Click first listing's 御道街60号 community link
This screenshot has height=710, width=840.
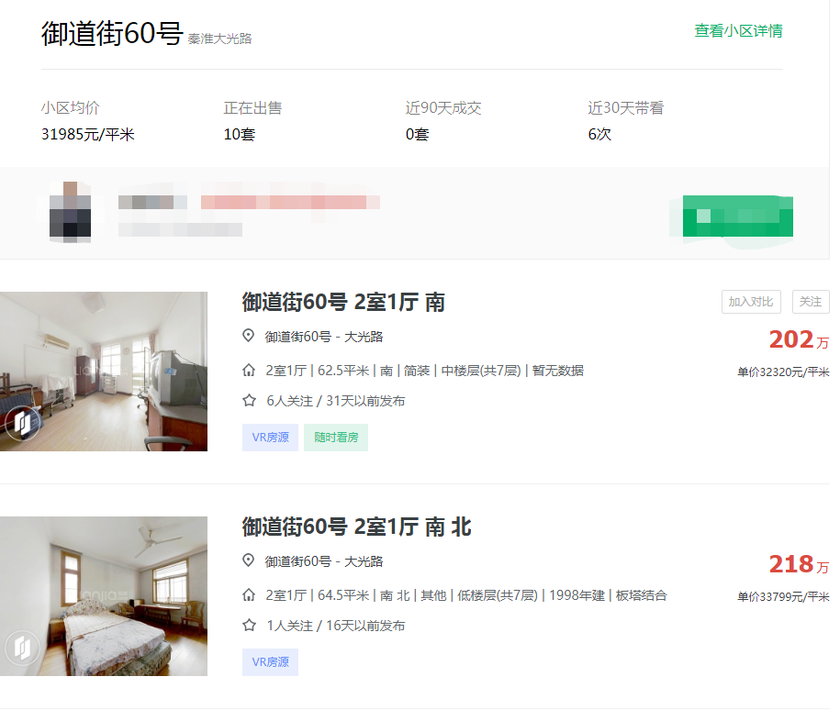[297, 337]
